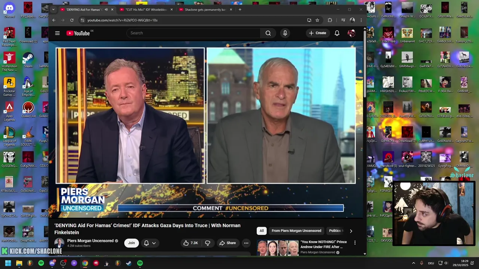The width and height of the screenshot is (479, 269).
Task: Open Chrome tab search dropdown arrow
Action: point(53,9)
